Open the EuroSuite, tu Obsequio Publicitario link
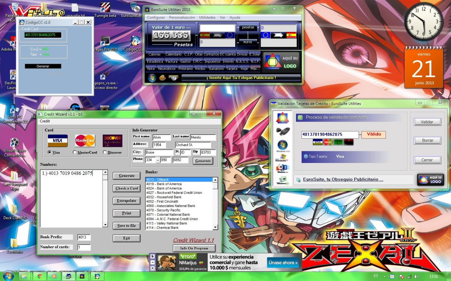Image resolution: width=451 pixels, height=281 pixels. [343, 179]
